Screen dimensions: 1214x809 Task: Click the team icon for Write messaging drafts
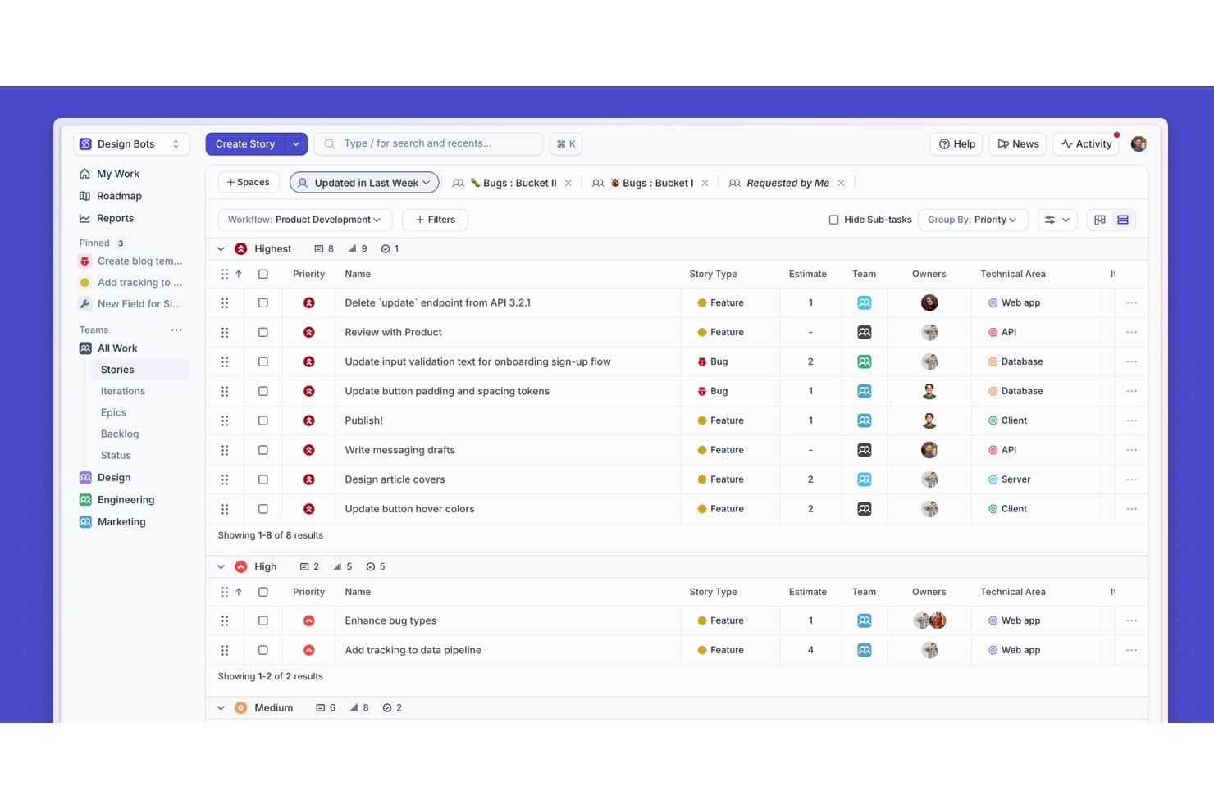[x=864, y=450]
